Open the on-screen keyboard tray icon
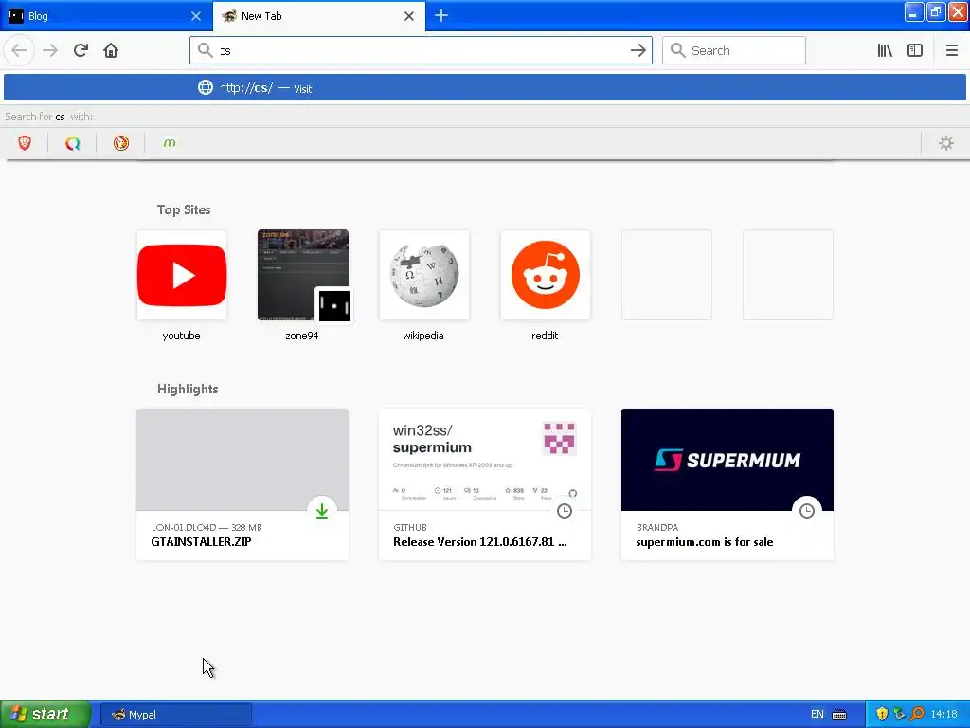970x728 pixels. pos(839,715)
